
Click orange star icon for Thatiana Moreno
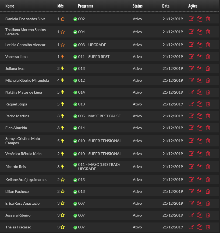(63, 32)
